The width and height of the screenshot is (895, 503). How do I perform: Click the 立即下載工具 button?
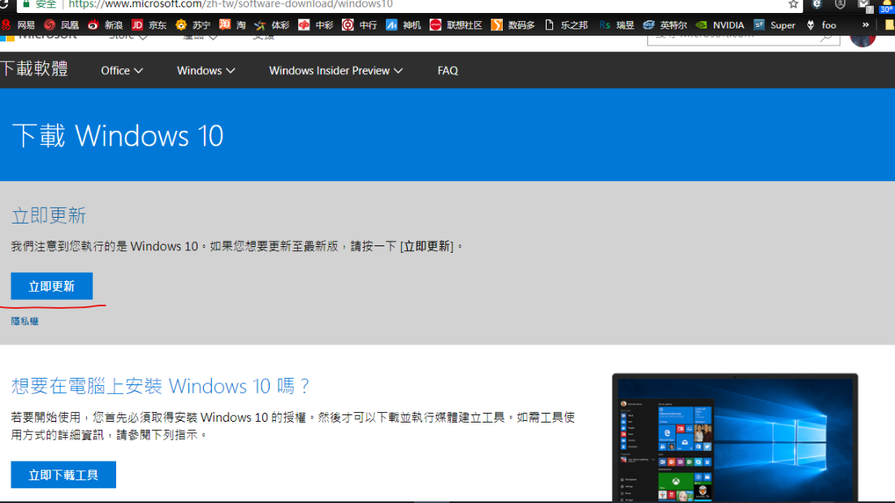63,475
